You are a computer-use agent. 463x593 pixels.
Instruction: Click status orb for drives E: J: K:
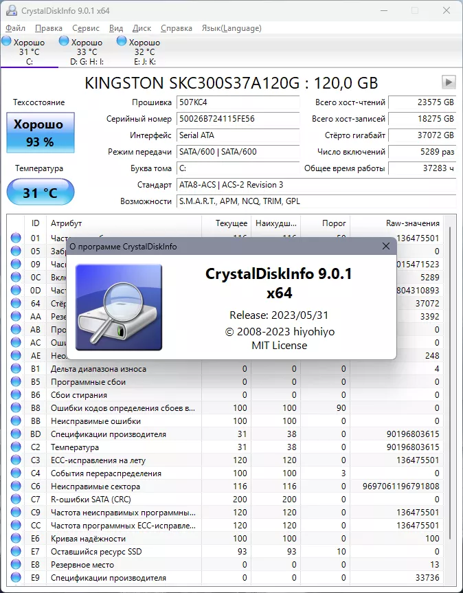point(122,42)
